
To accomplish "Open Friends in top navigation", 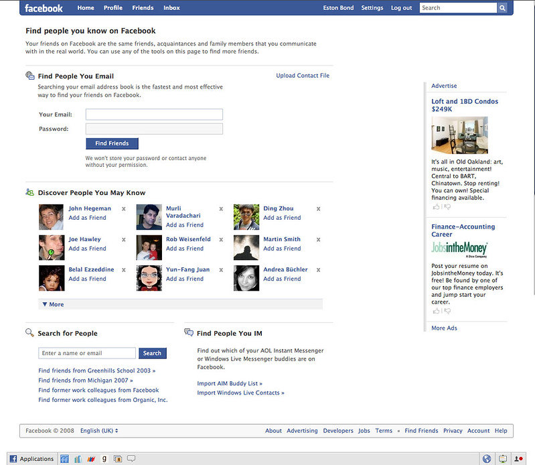I will pos(143,8).
